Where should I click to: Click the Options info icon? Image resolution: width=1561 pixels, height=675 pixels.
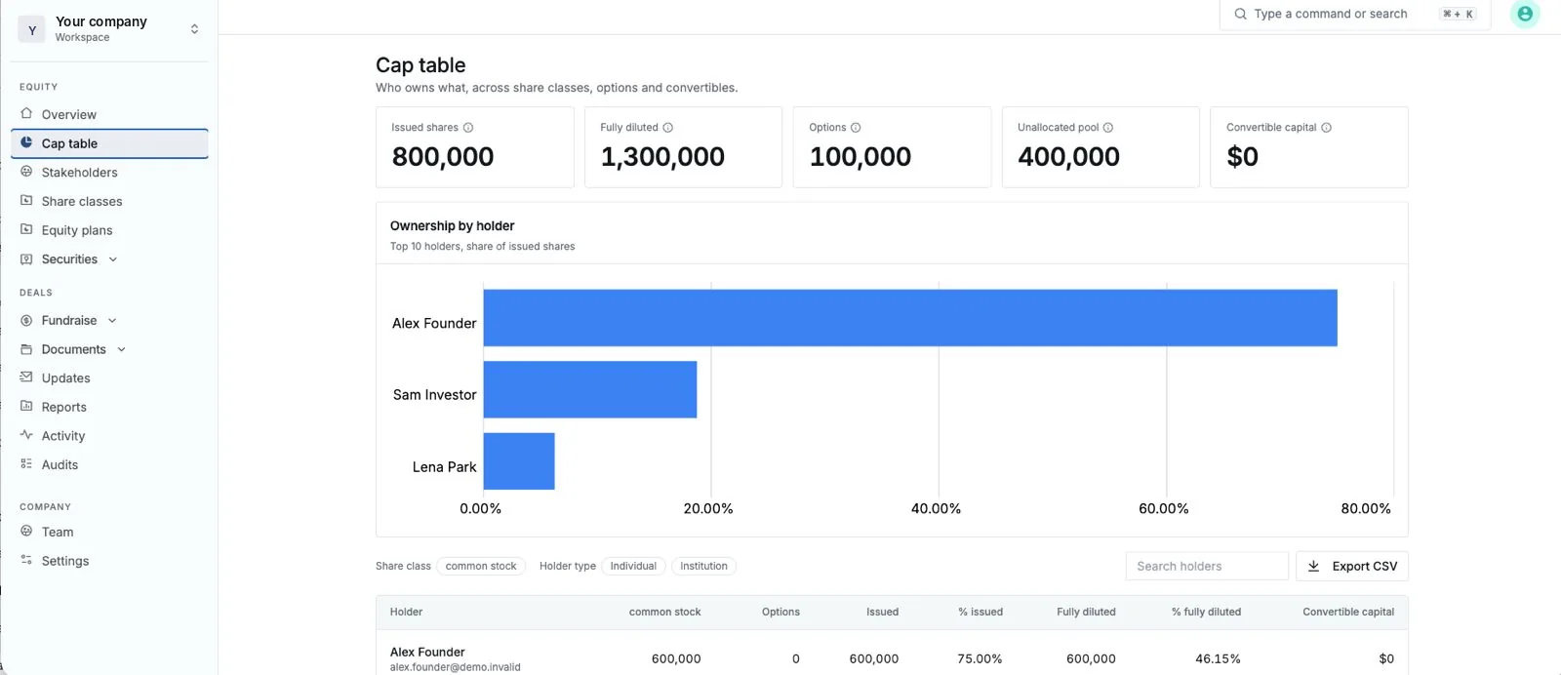pos(856,128)
